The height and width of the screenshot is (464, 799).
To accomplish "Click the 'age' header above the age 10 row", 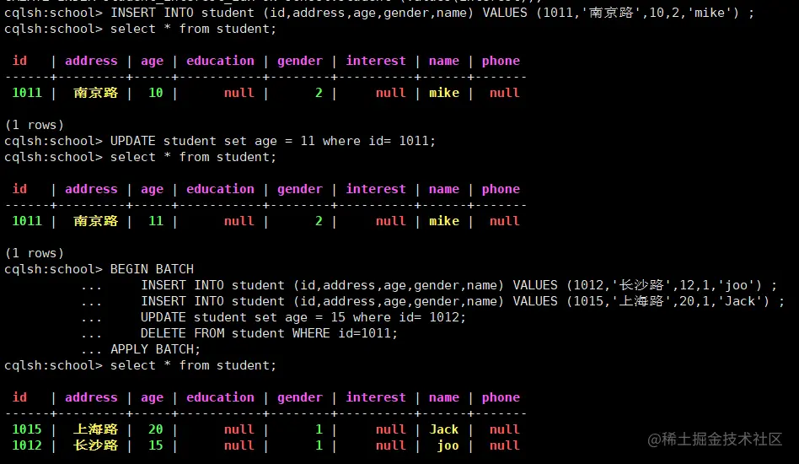I will click(x=152, y=62).
